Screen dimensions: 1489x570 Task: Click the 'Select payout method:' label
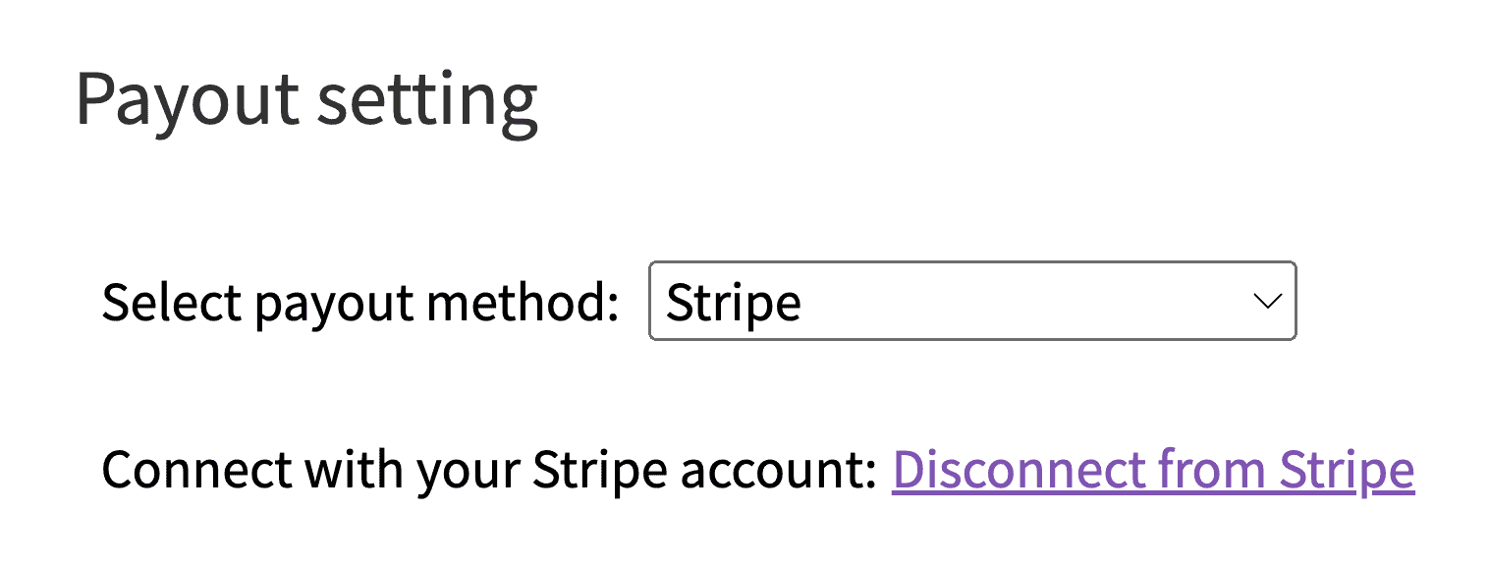click(360, 303)
